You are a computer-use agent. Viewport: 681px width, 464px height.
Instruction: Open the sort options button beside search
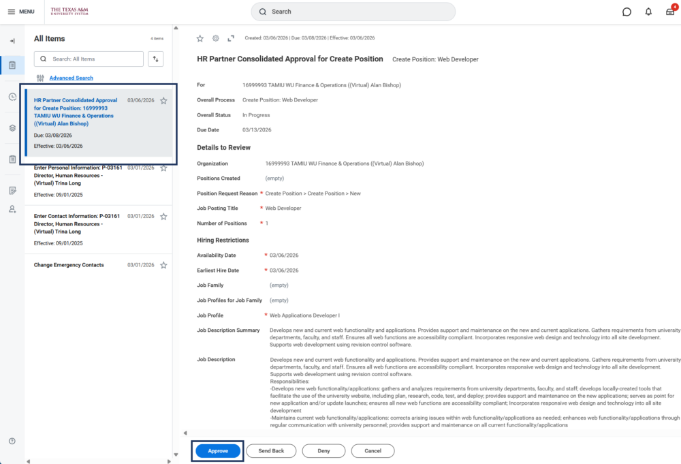(x=155, y=59)
